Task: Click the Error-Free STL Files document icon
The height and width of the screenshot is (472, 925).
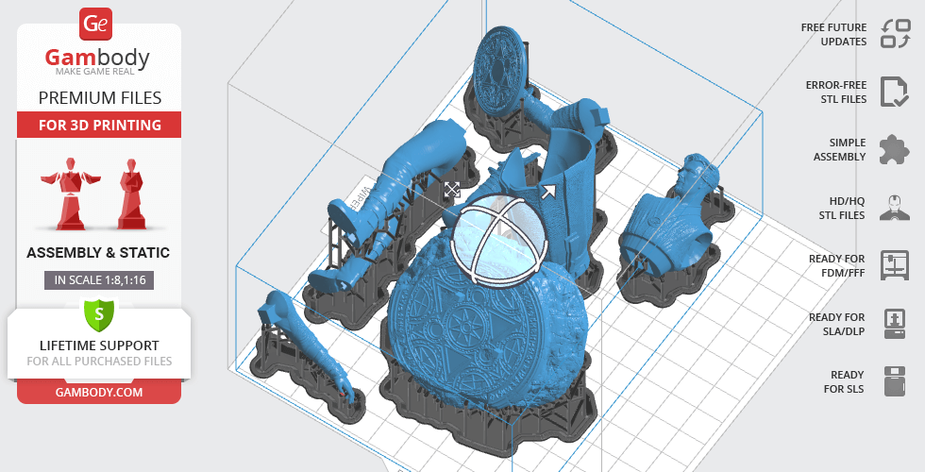Action: click(x=894, y=92)
